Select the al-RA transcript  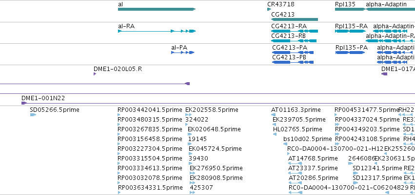[x=157, y=31]
